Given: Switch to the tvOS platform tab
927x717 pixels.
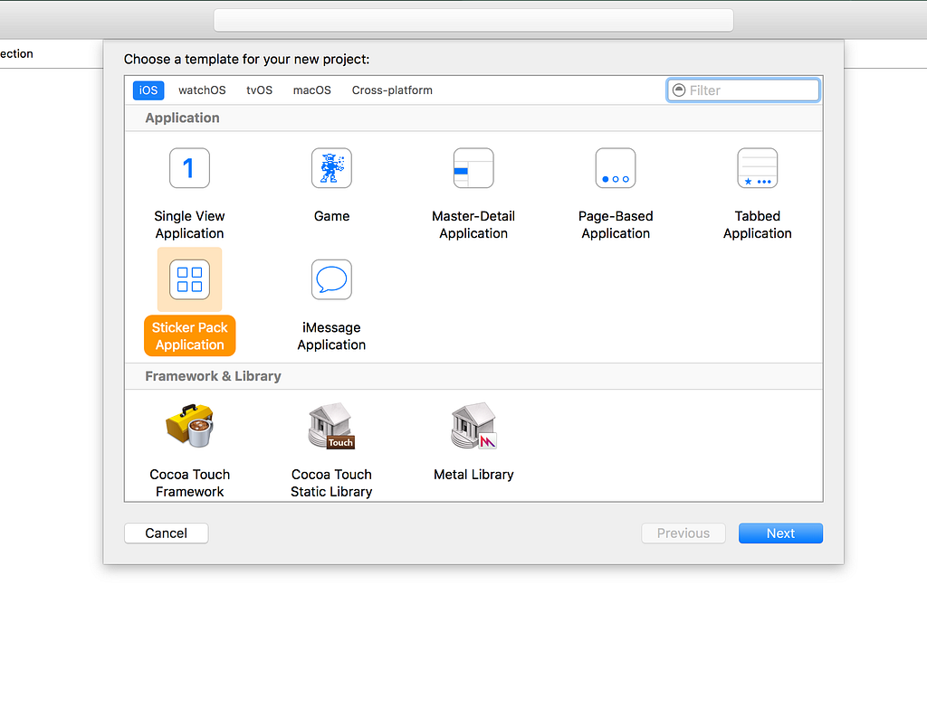Looking at the screenshot, I should point(260,90).
